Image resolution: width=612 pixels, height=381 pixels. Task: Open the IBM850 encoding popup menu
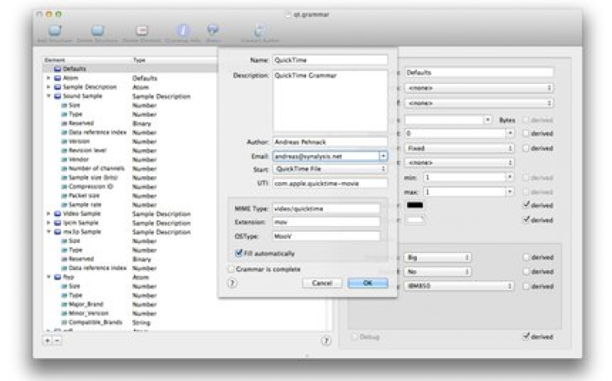(459, 286)
